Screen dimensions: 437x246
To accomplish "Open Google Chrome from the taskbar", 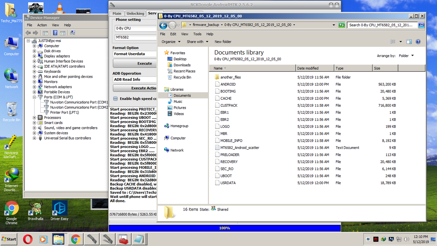I will coord(75,239).
